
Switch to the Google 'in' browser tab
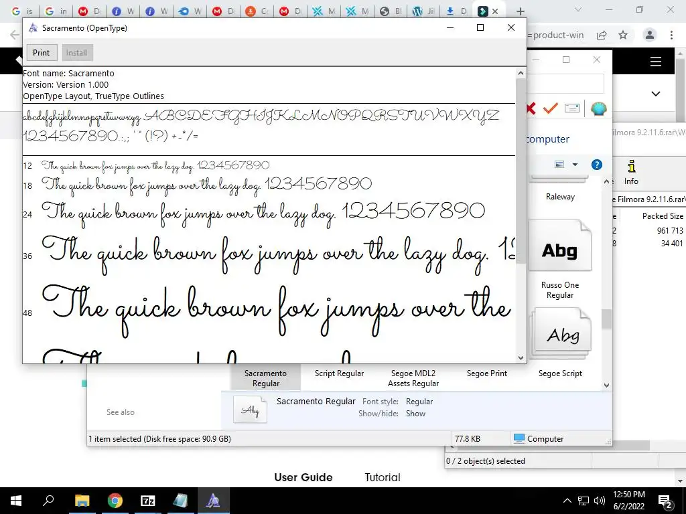[56, 11]
